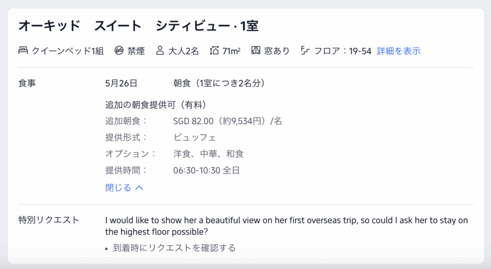This screenshot has height=269, width=491.
Task: Click the queen bed icon
Action: coord(23,51)
